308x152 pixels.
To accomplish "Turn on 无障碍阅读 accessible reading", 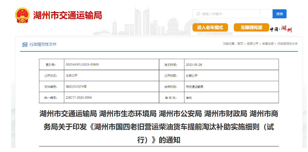I will [251, 28].
